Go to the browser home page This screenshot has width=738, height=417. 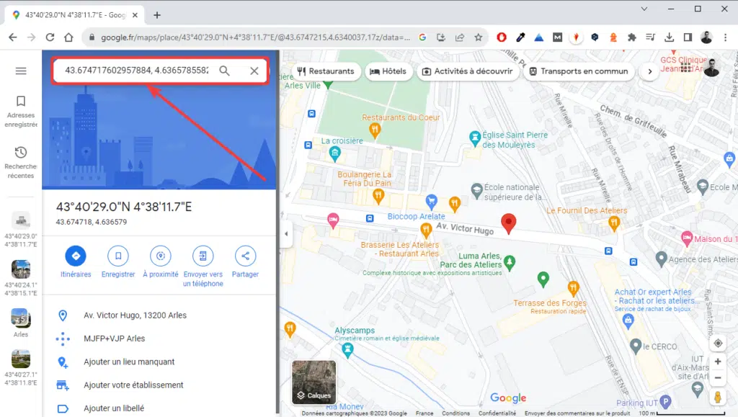click(68, 37)
